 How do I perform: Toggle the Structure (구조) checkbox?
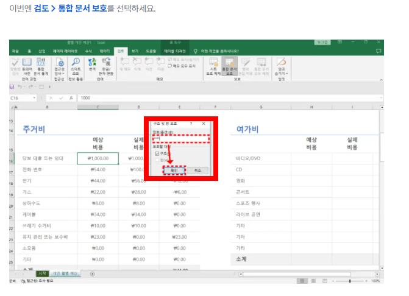click(x=157, y=153)
